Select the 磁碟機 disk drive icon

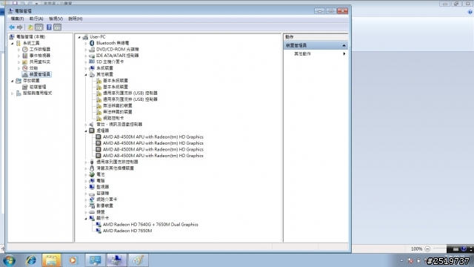pyautogui.click(x=92, y=194)
